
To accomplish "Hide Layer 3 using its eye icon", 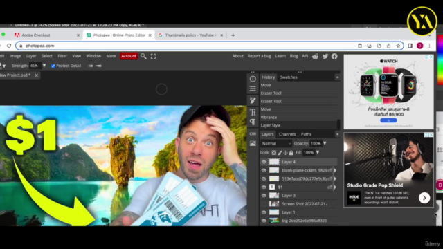I will click(x=264, y=195).
